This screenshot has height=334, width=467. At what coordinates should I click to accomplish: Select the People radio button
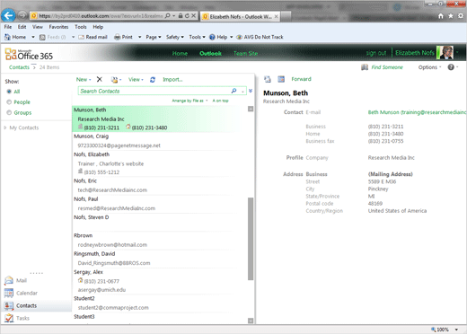9,102
